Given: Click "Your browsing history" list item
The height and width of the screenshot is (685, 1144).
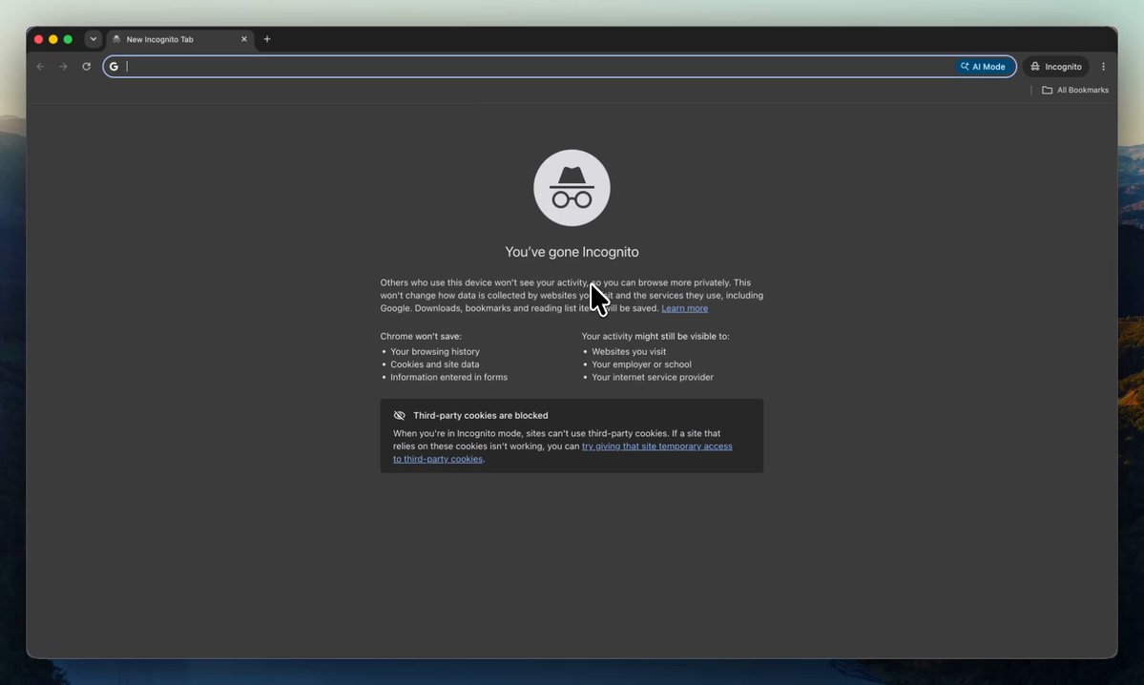Looking at the screenshot, I should 435,352.
